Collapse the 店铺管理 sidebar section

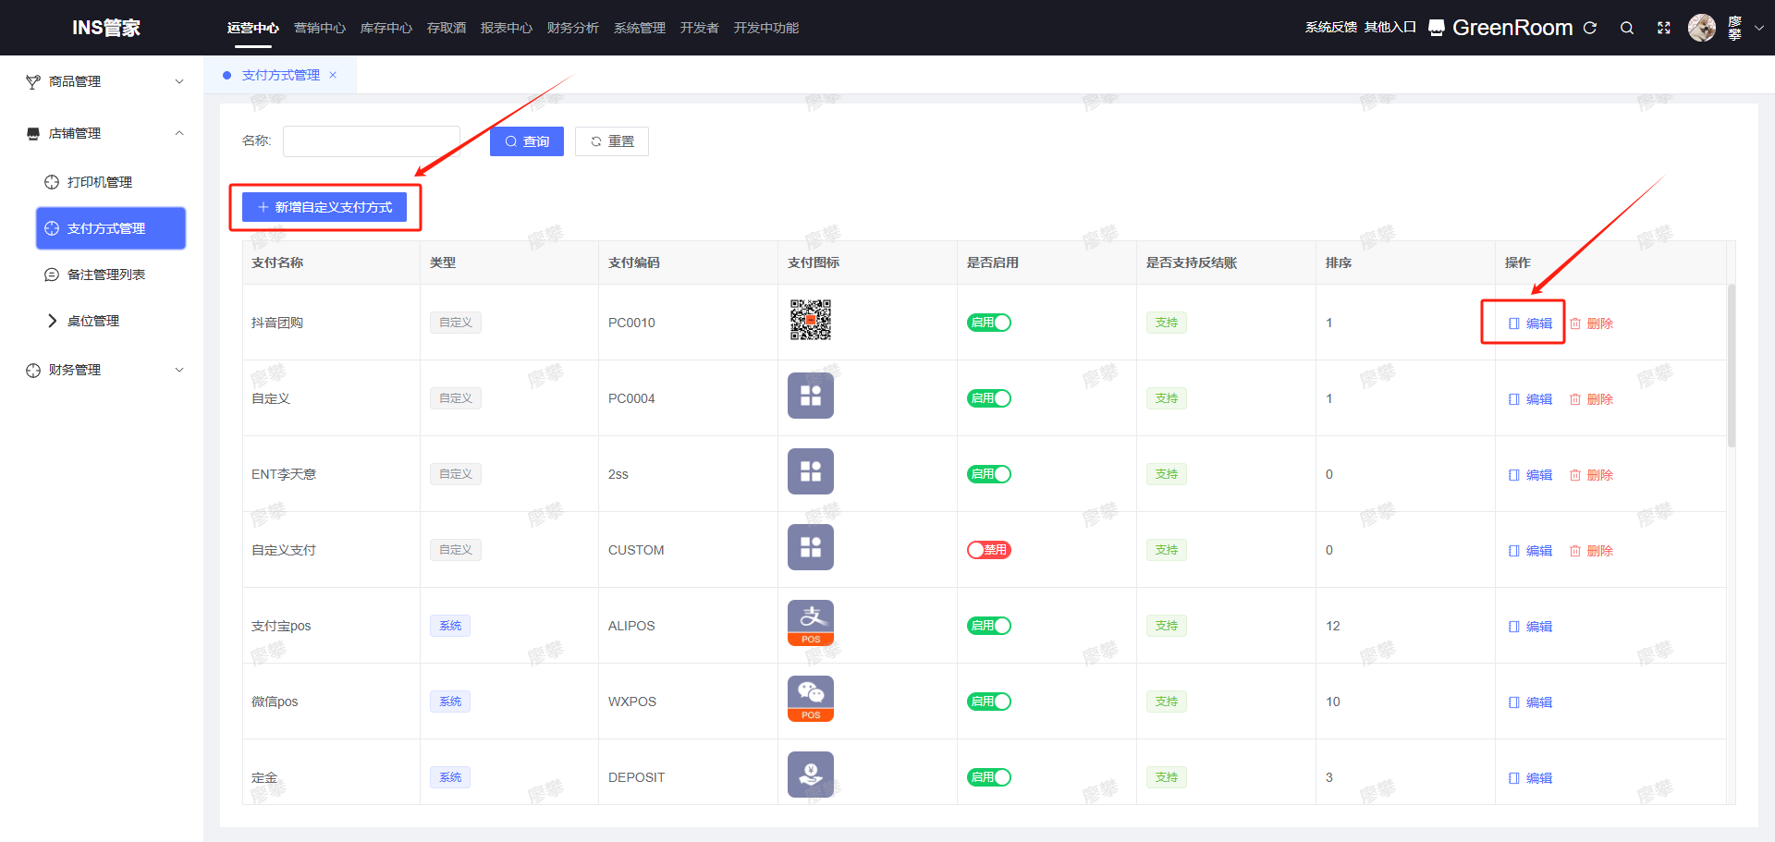179,133
